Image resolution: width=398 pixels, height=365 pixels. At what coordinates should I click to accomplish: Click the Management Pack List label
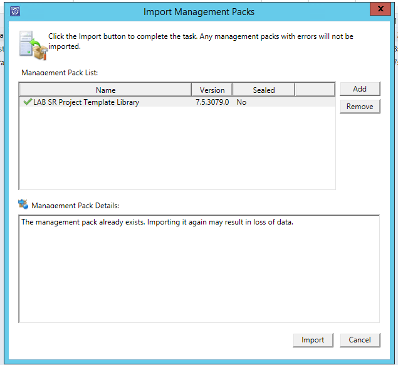[60, 73]
